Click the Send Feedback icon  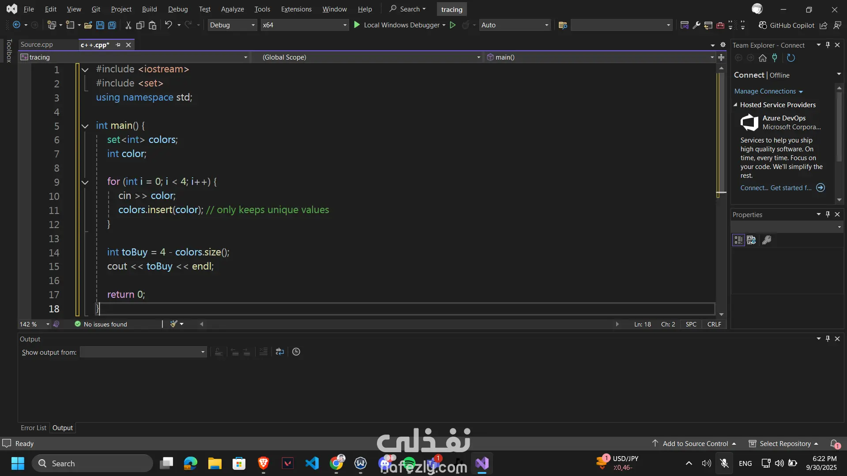pyautogui.click(x=837, y=25)
